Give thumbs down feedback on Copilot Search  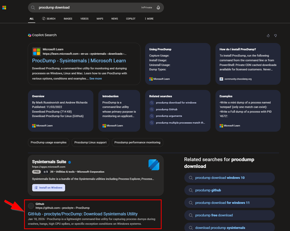[x=276, y=35]
